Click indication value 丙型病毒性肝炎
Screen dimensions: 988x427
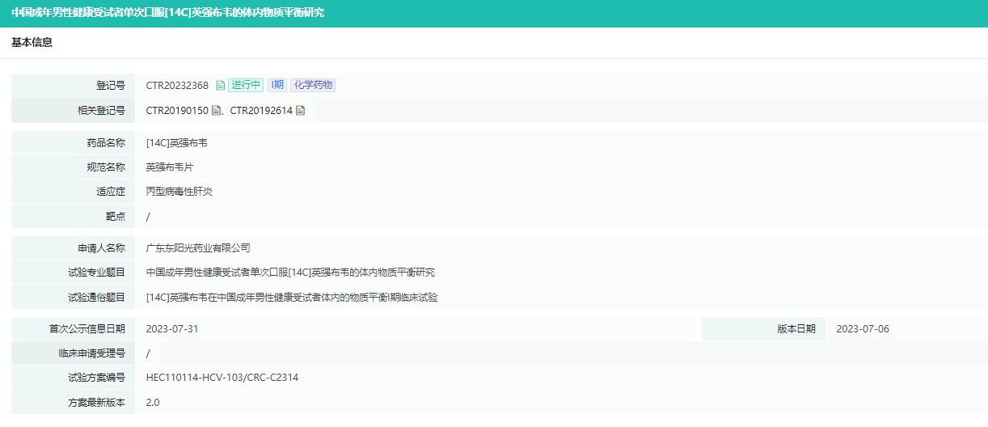179,192
